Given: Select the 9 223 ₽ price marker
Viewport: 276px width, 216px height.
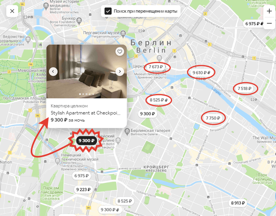Looking at the screenshot, I should 83,190.
